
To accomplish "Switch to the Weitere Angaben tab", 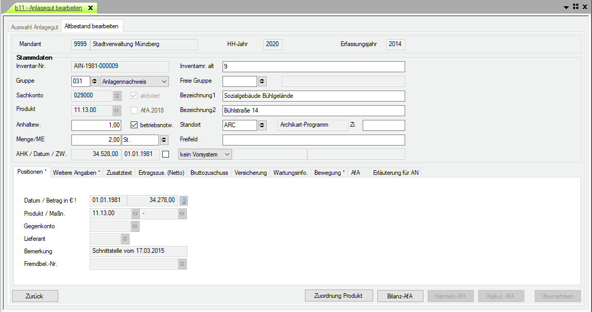I will point(77,172).
